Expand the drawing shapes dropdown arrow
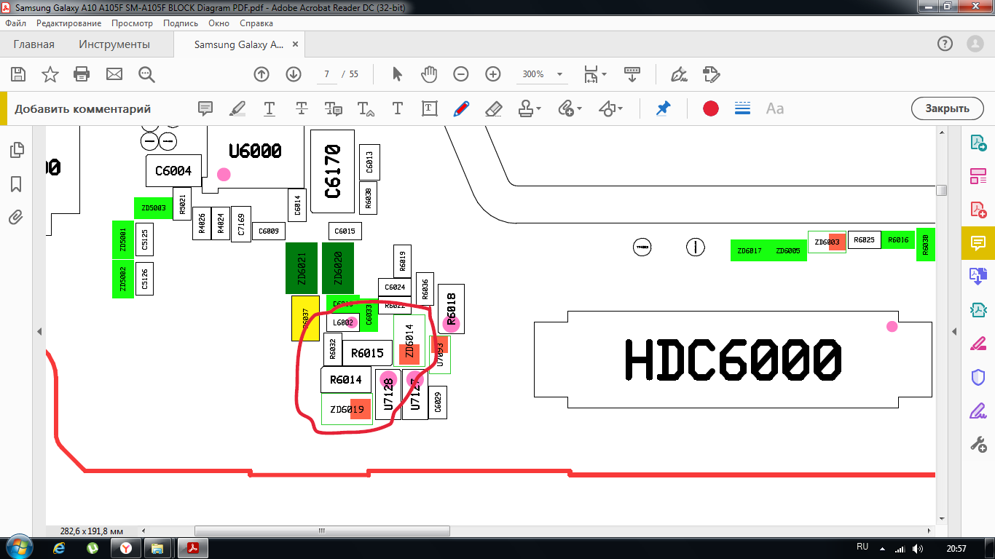The height and width of the screenshot is (559, 995). (x=620, y=109)
